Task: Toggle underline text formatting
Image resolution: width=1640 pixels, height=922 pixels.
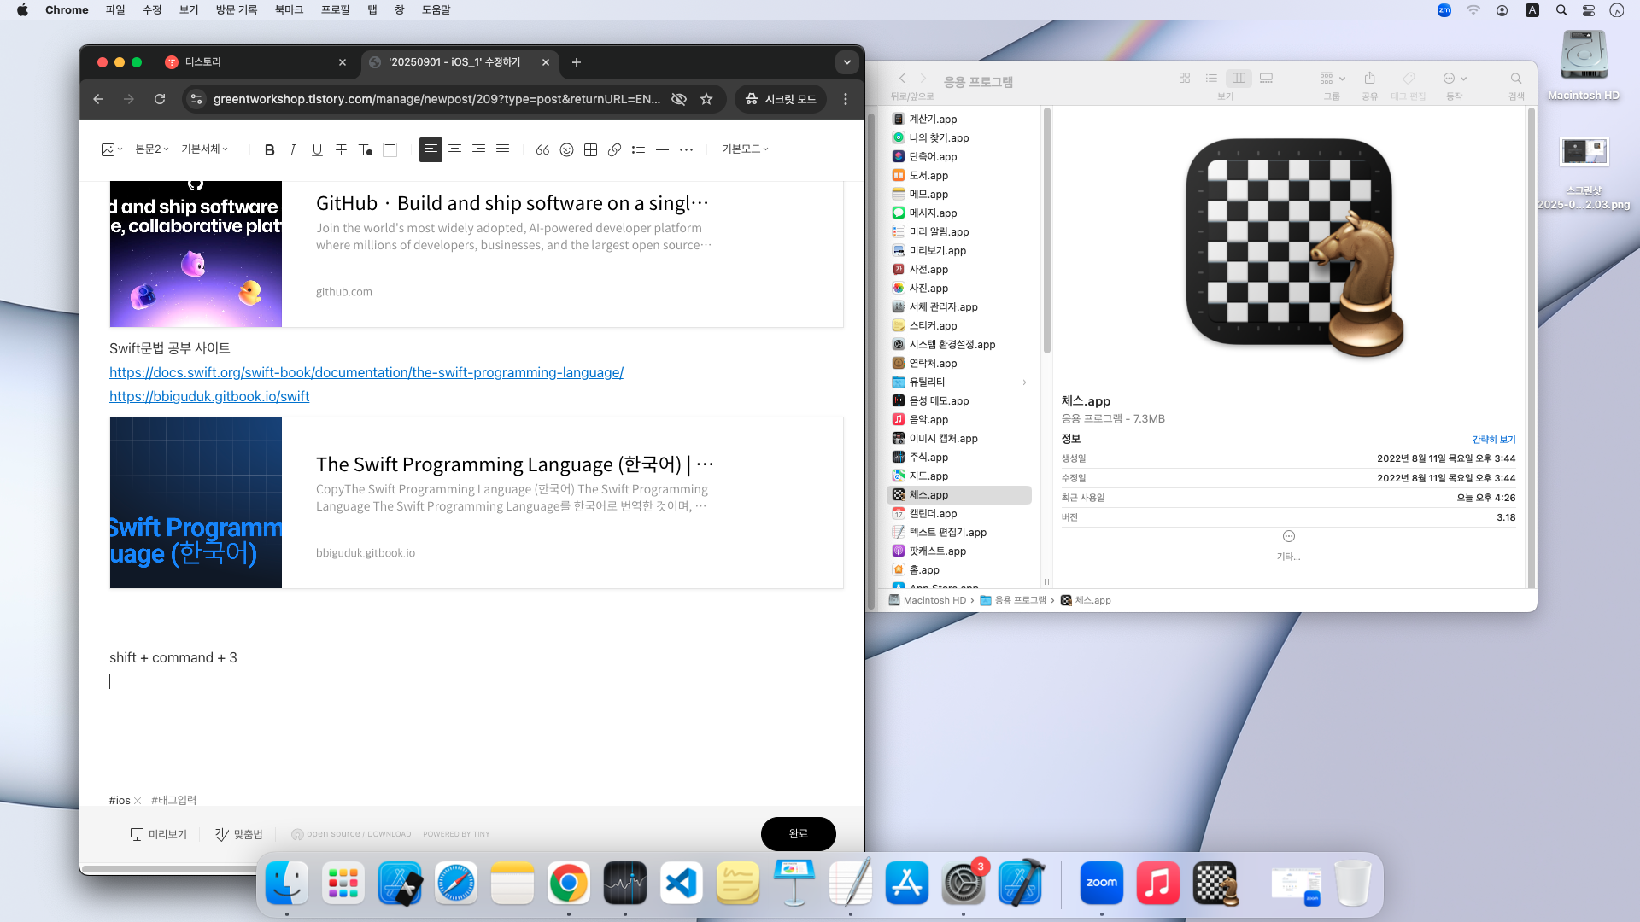Action: [x=317, y=149]
